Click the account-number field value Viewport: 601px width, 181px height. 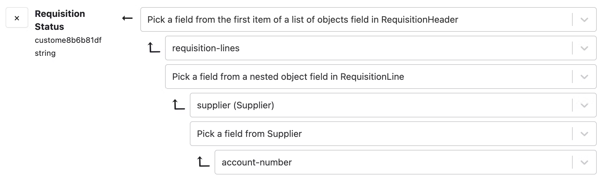click(x=257, y=163)
